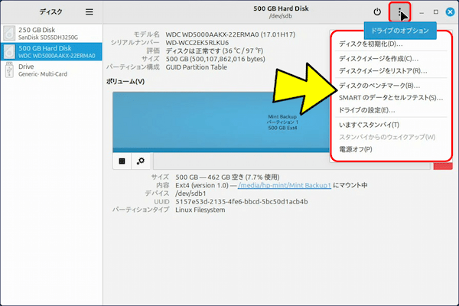459x306 pixels.
Task: Choose ディスクイメージを作成(C)… menu item
Action: [x=379, y=58]
